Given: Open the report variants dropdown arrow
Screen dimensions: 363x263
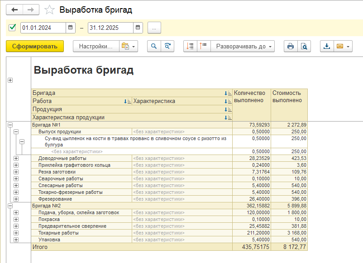Looking at the screenshot, I should pyautogui.click(x=134, y=47).
